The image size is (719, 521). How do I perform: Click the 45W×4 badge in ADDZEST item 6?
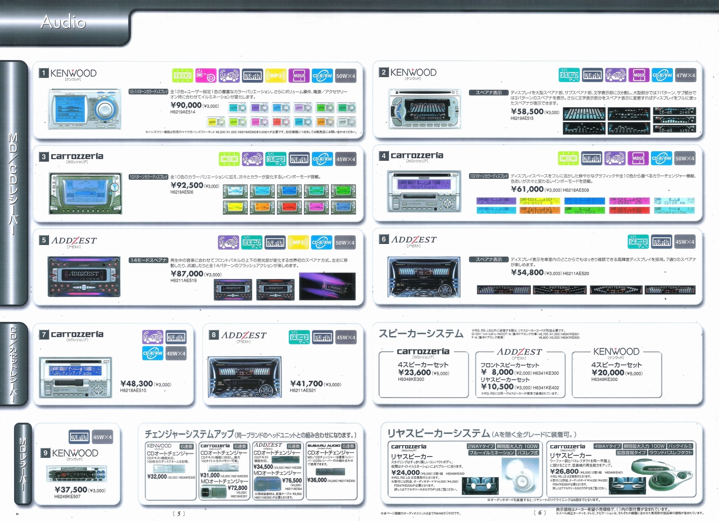click(685, 242)
